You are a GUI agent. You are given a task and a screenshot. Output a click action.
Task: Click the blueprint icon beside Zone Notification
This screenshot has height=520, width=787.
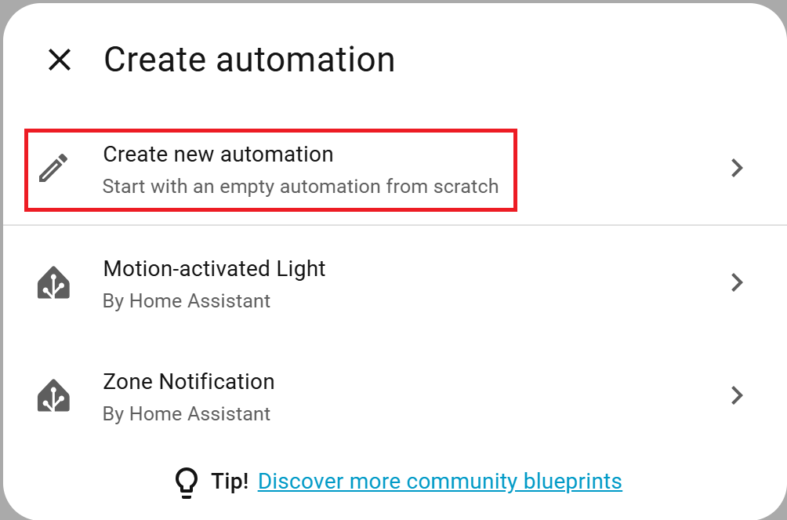point(54,395)
